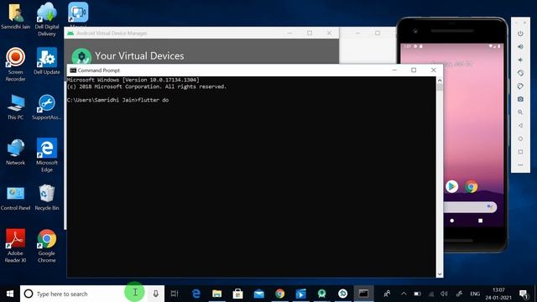The image size is (537, 302).
Task: Open People icon in taskbar
Action: pyautogui.click(x=387, y=294)
